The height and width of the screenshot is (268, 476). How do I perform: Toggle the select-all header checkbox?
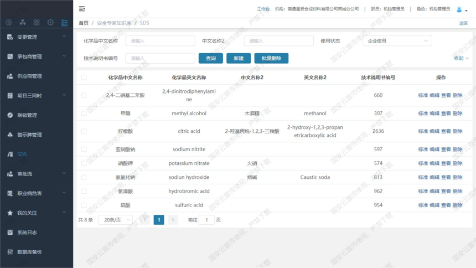pyautogui.click(x=84, y=78)
